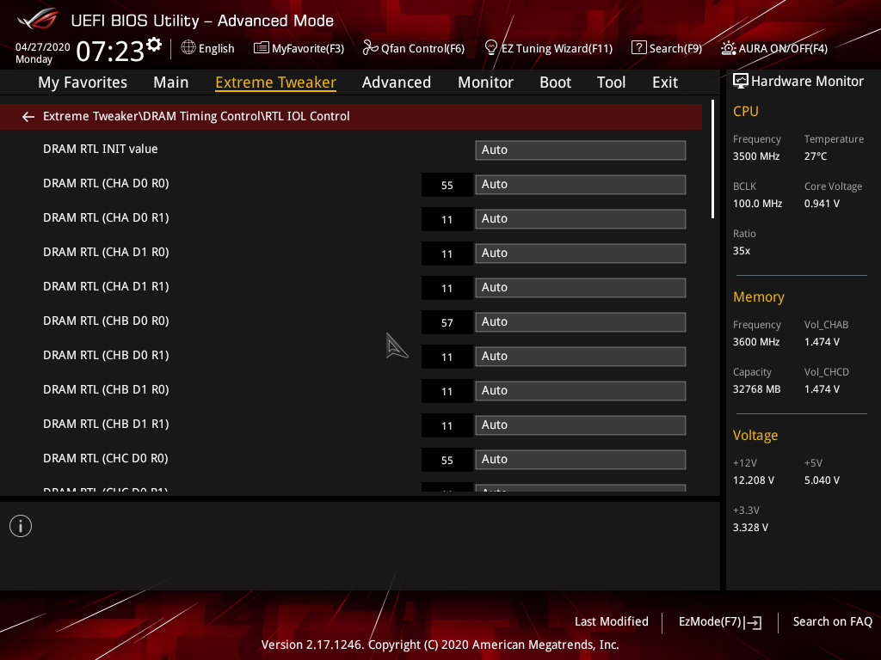Select DRAM RTL (CHB D0 R0) label
Image resolution: width=881 pixels, height=660 pixels.
(106, 321)
